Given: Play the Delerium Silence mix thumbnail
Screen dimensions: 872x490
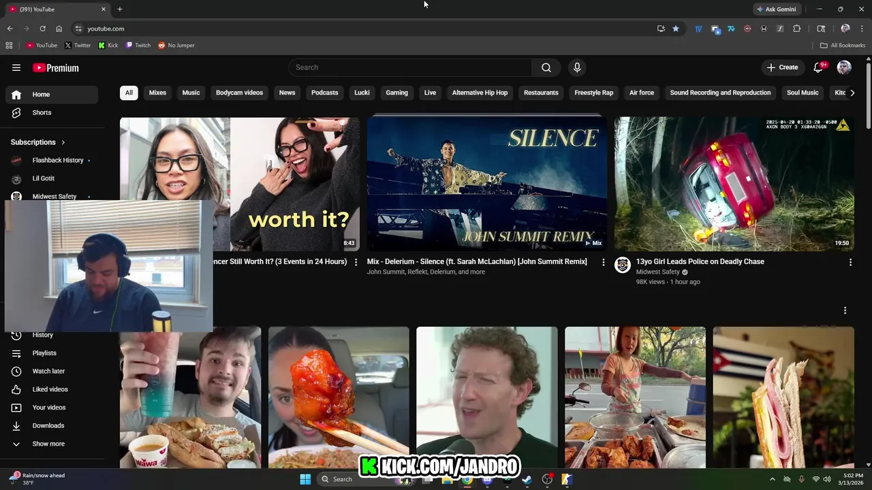Looking at the screenshot, I should [x=486, y=184].
